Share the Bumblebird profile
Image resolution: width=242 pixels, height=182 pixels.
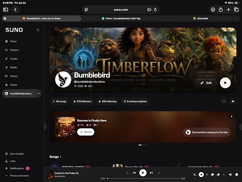pos(233,101)
